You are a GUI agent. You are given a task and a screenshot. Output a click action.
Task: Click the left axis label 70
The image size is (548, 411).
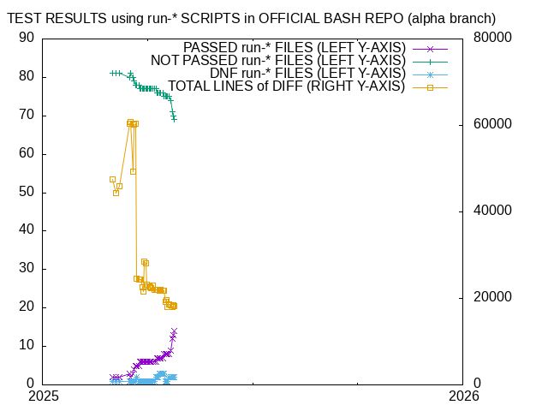(x=27, y=115)
